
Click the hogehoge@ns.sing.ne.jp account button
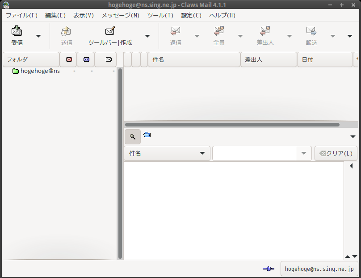[x=319, y=269]
